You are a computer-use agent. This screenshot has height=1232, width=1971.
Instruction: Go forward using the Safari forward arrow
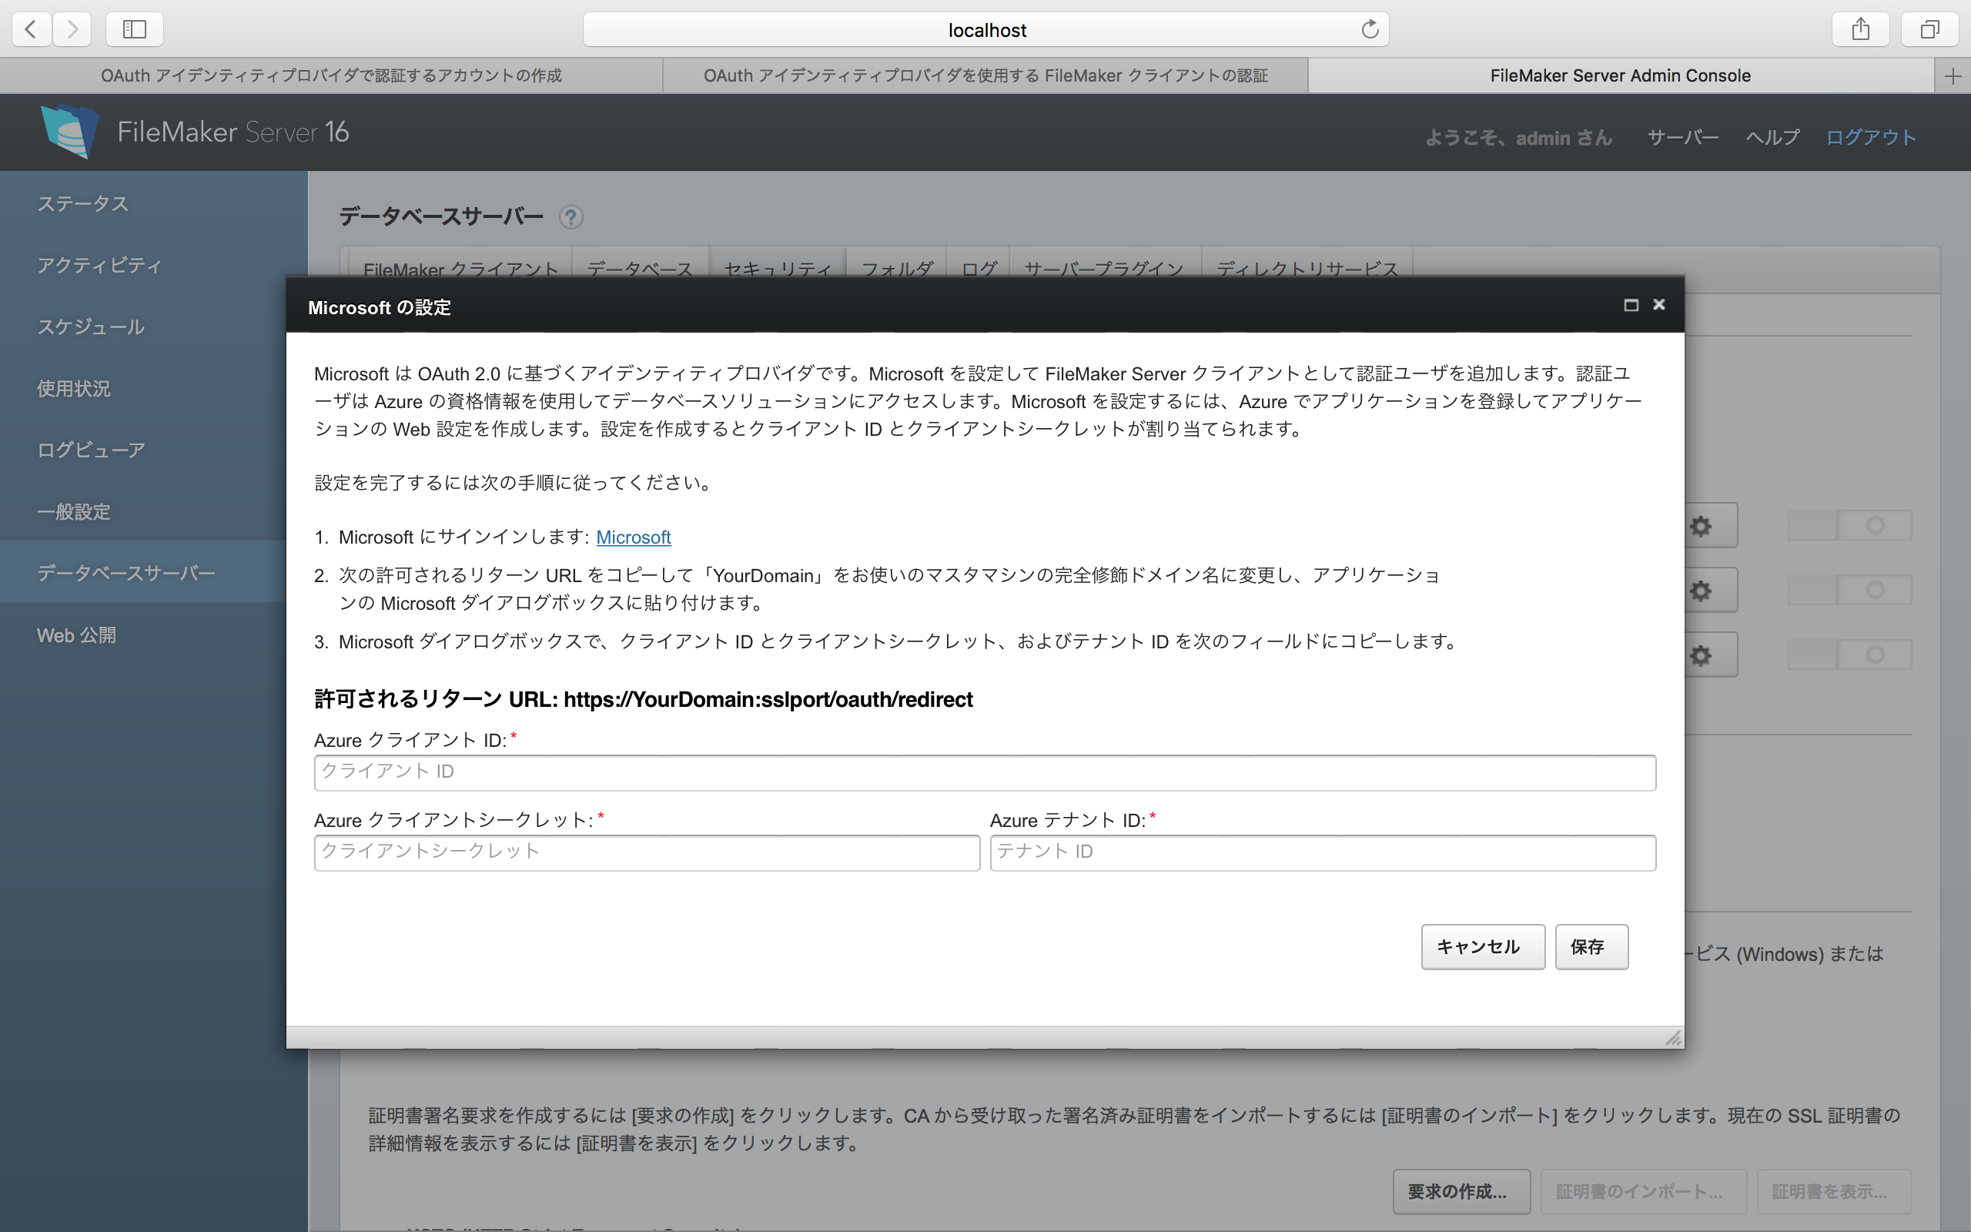click(x=72, y=29)
